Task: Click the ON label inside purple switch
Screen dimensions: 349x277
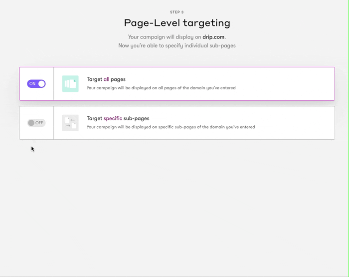Action: click(x=32, y=84)
